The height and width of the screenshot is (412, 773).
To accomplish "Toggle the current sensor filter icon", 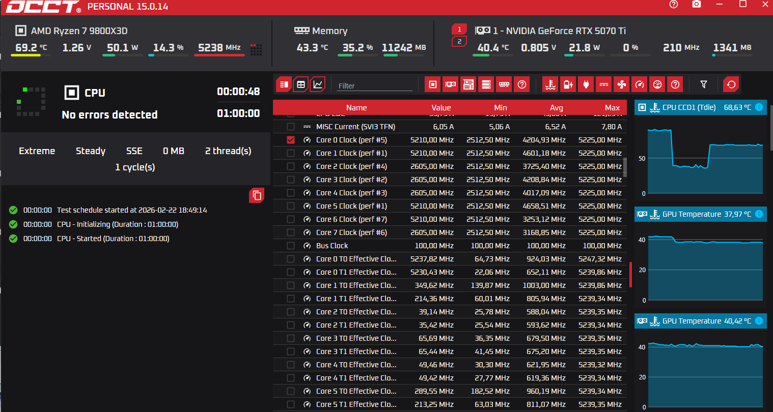I will 604,84.
